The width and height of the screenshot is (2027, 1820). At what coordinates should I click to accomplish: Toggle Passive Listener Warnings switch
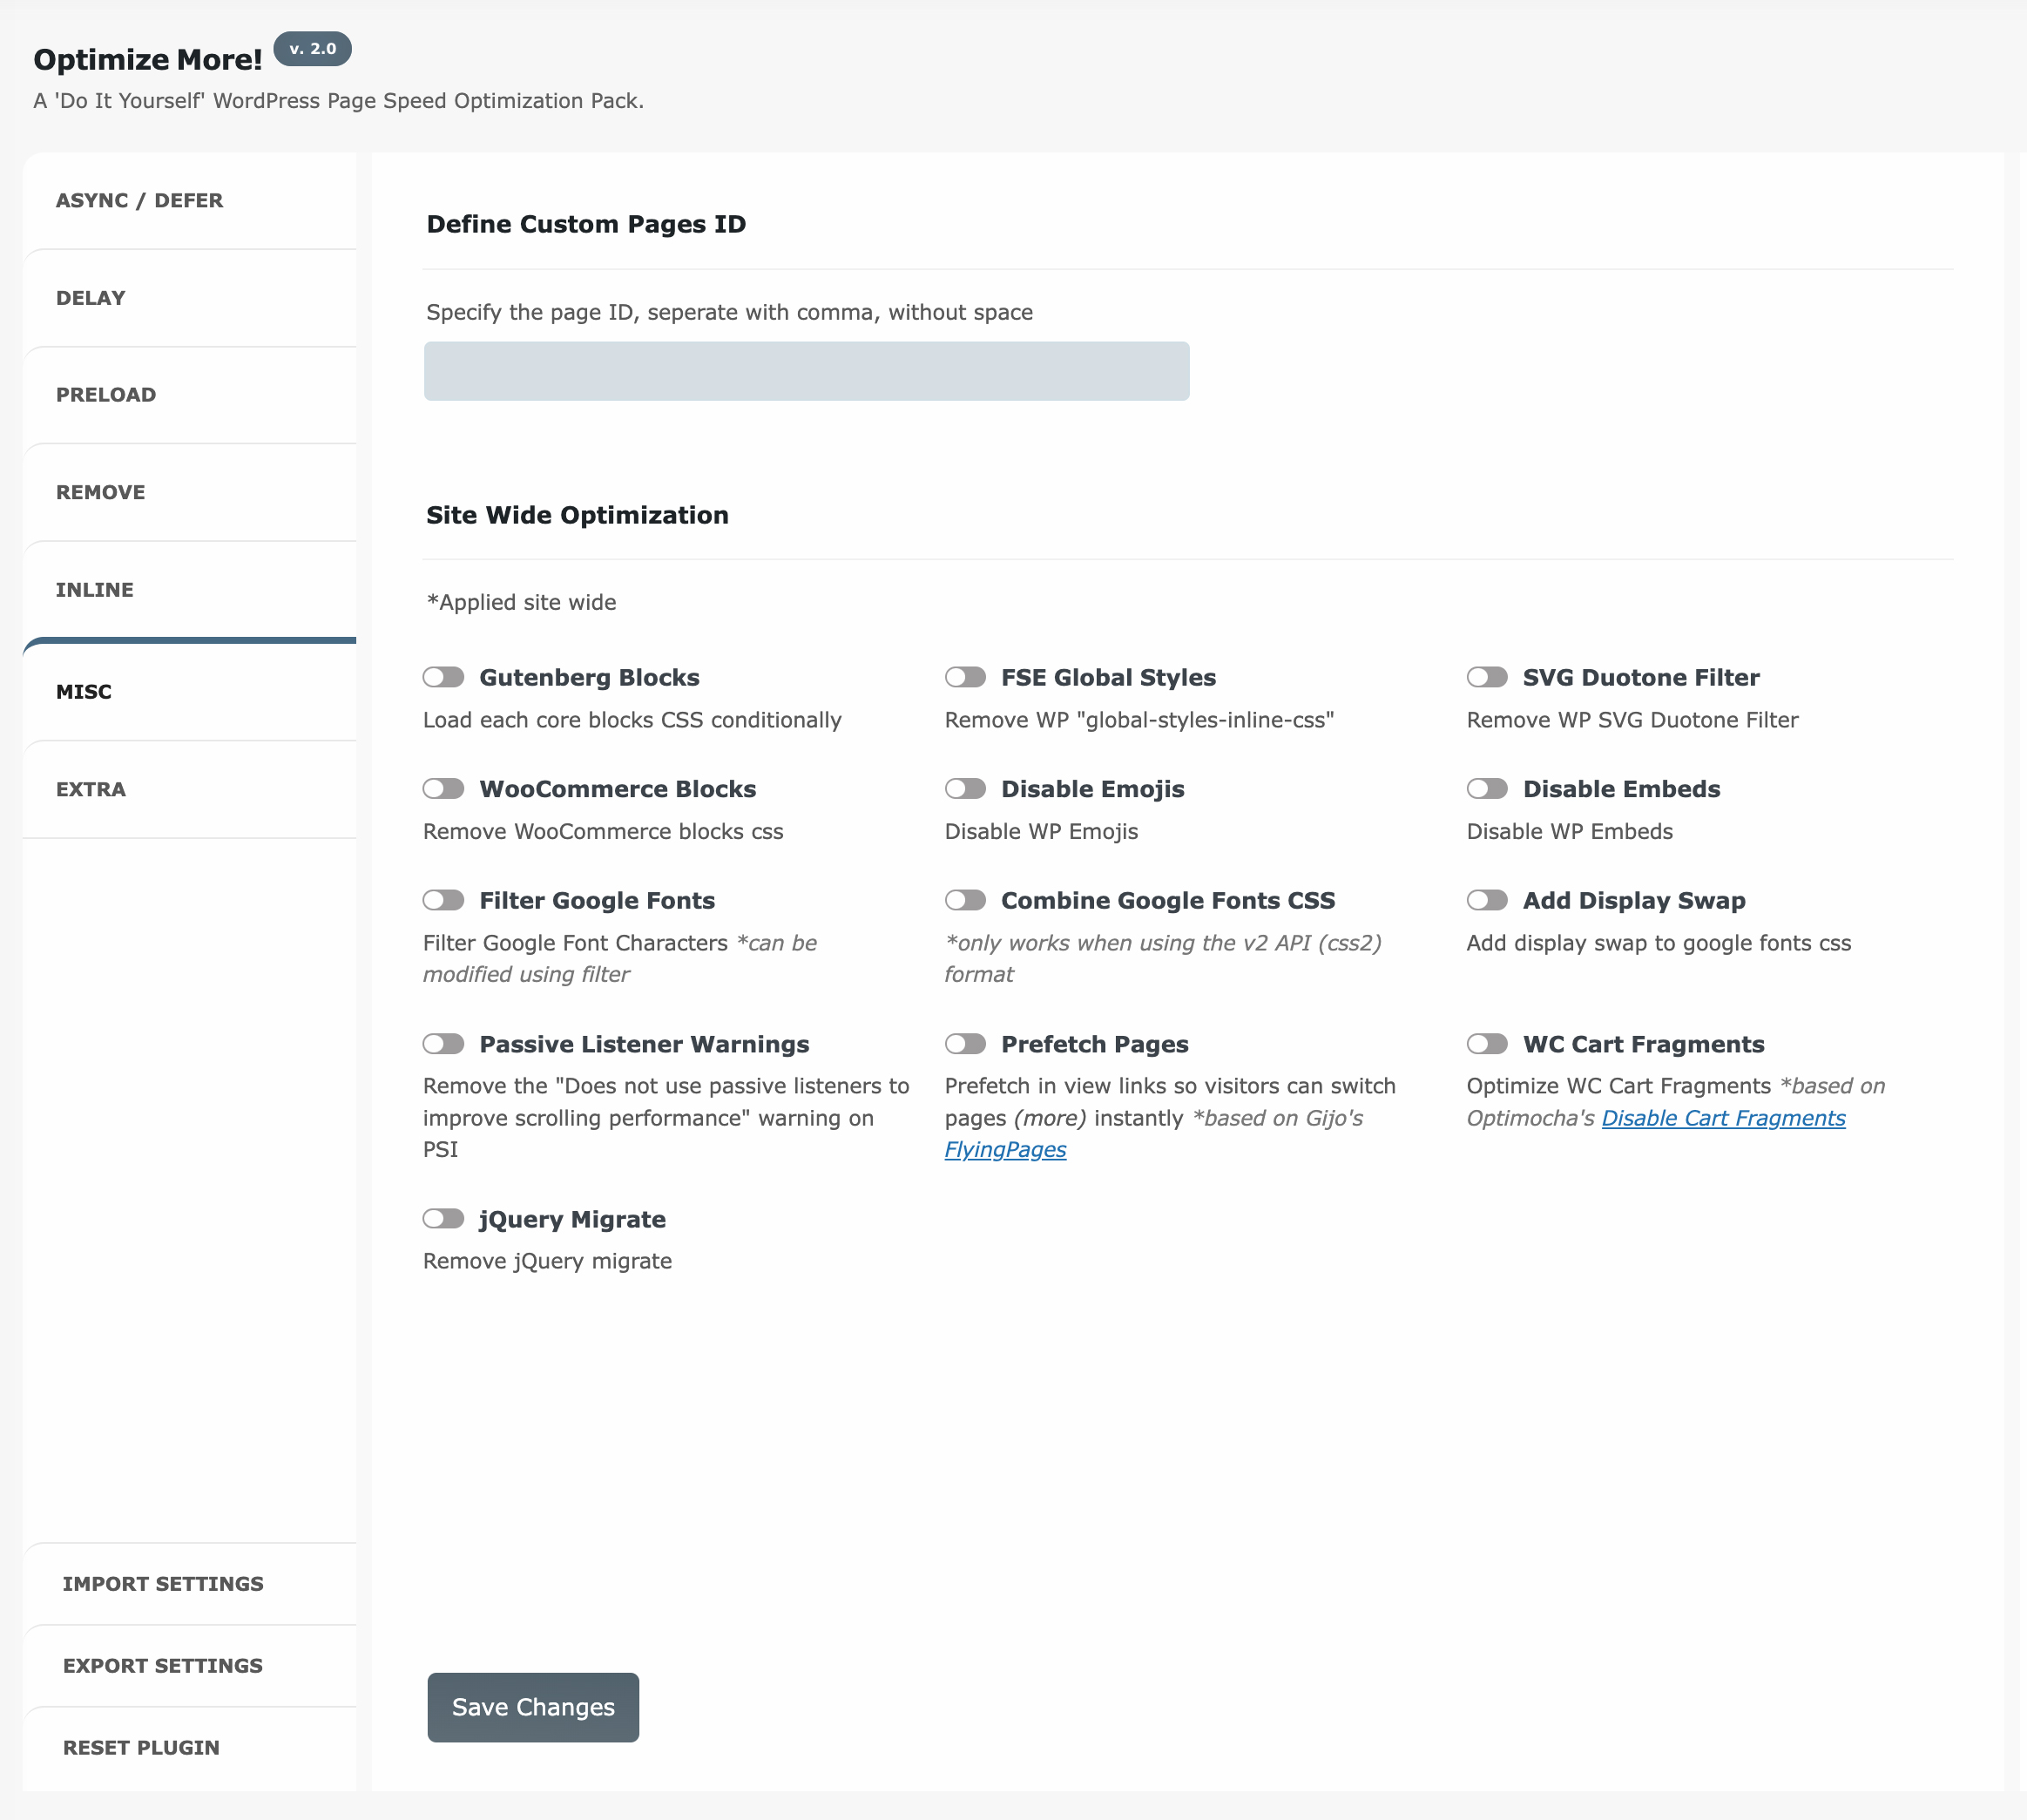coord(443,1044)
